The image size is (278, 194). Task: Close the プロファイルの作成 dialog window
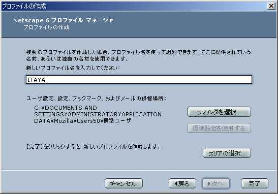(x=271, y=6)
